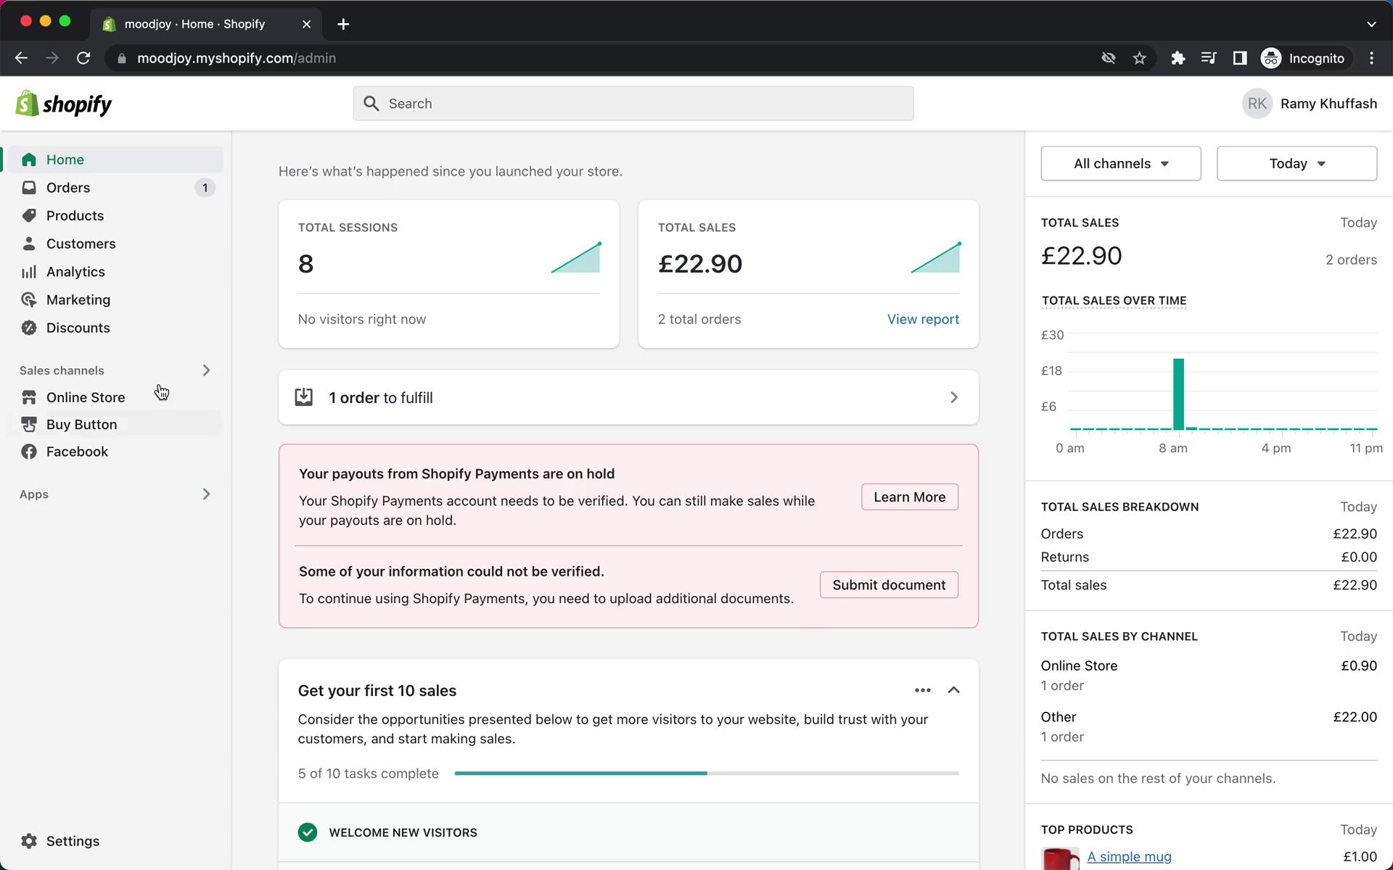Screen dimensions: 1393x870
Task: Expand the Apps section arrow
Action: tap(205, 493)
